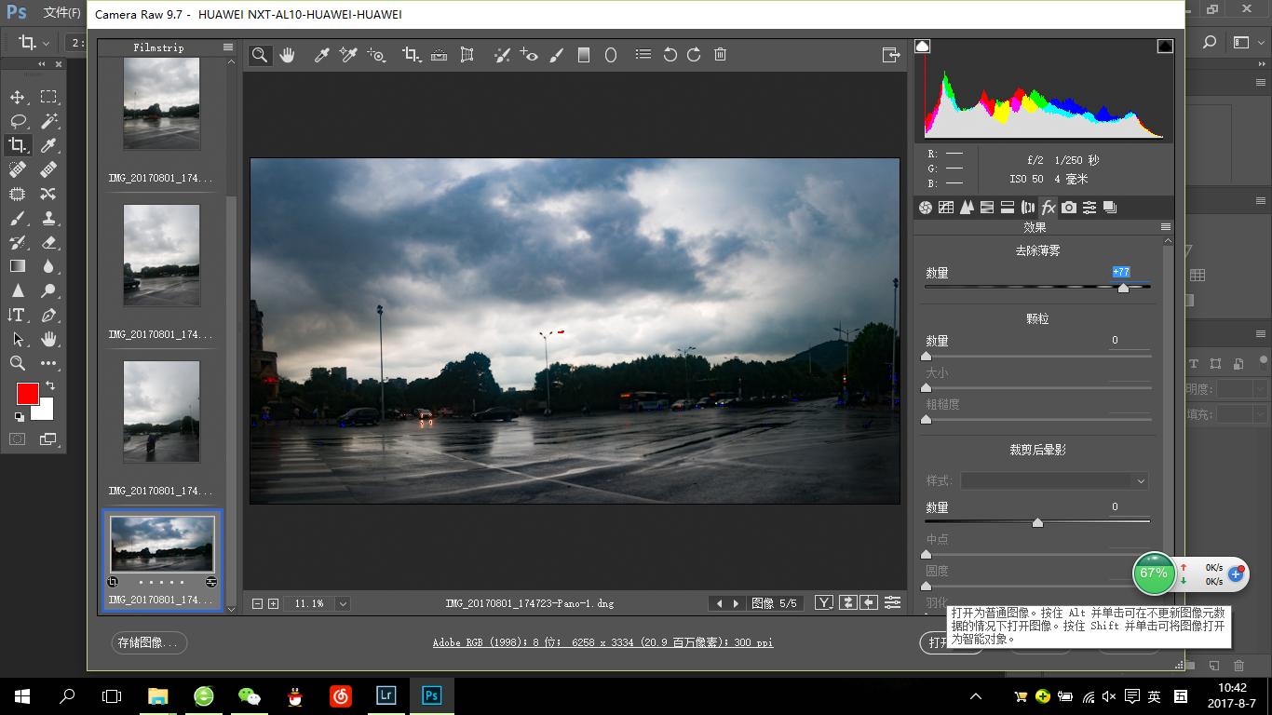Toggle full screen mode button
The height and width of the screenshot is (715, 1272).
[x=891, y=55]
